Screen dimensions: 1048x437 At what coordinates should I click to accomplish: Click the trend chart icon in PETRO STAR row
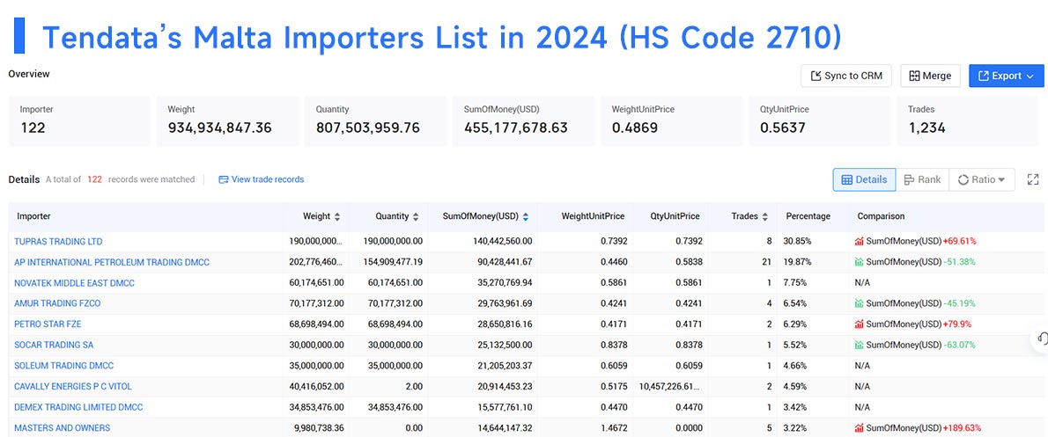click(859, 324)
